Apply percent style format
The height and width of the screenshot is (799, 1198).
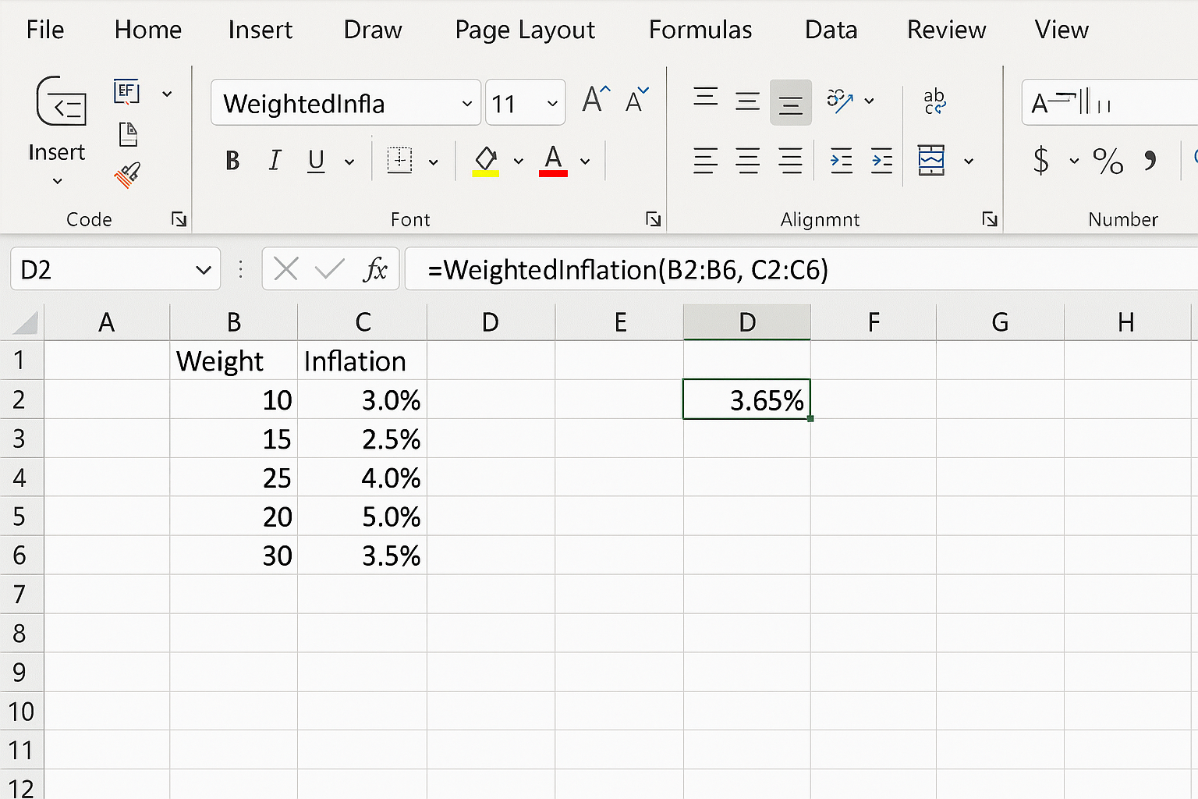1108,161
